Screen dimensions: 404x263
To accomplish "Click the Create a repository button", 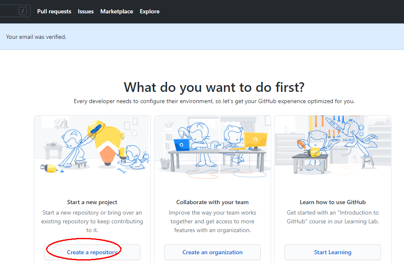I will (92, 252).
